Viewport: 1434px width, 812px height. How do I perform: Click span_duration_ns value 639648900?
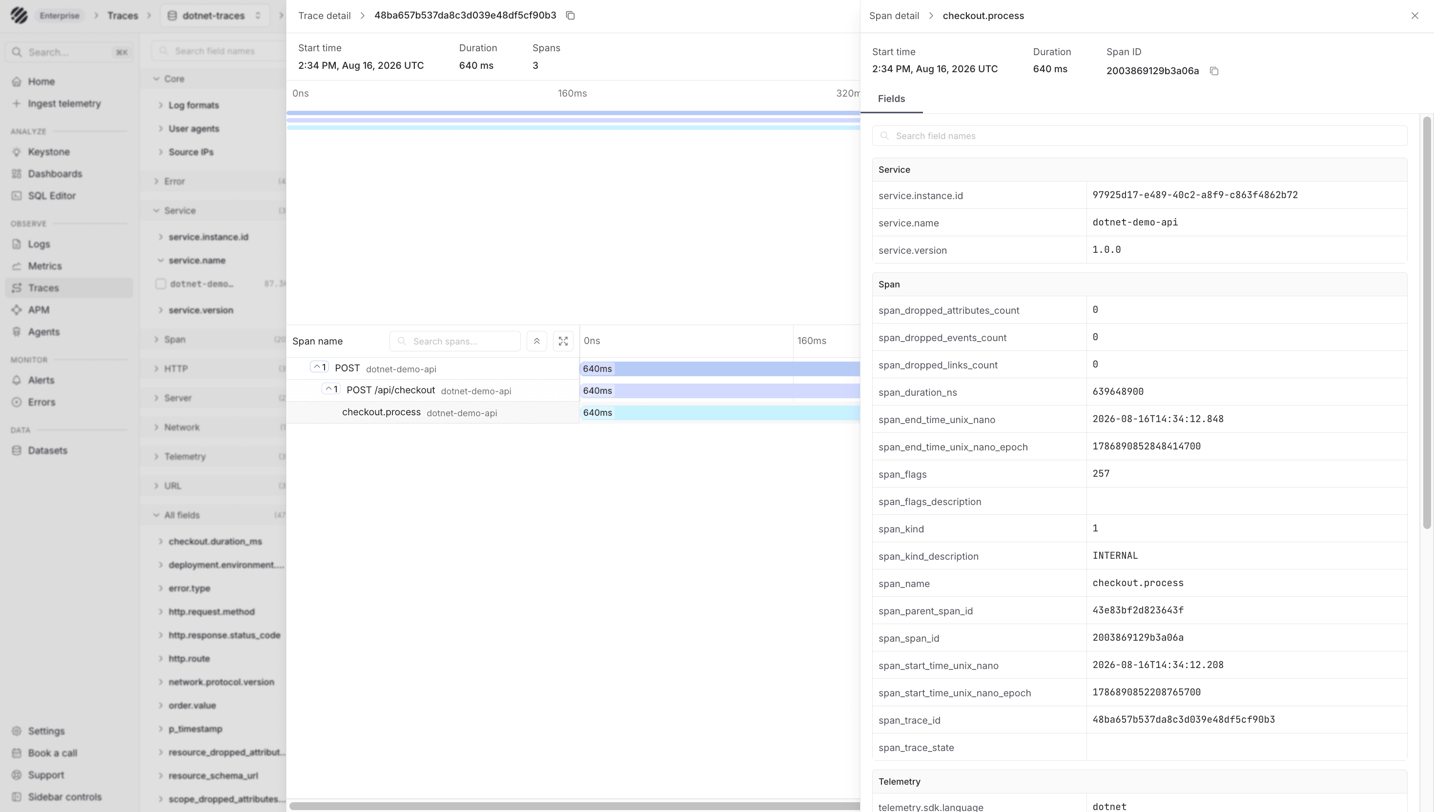click(1117, 392)
